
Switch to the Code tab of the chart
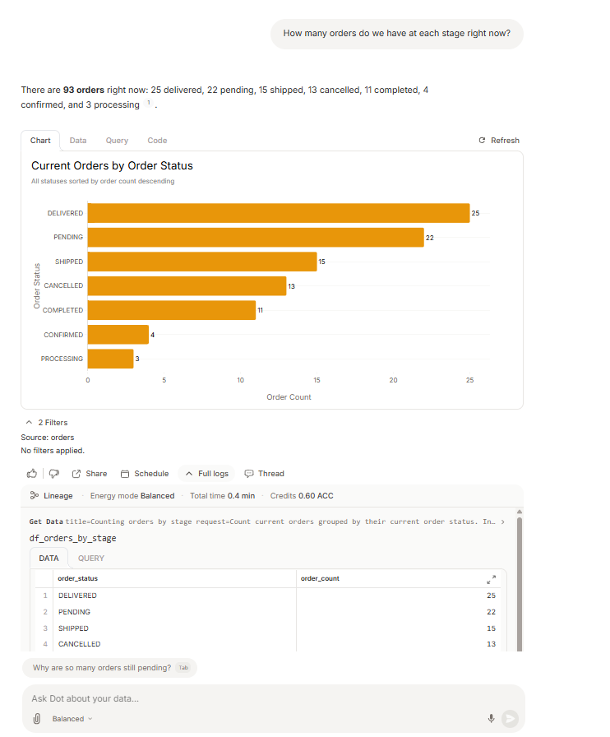click(157, 141)
